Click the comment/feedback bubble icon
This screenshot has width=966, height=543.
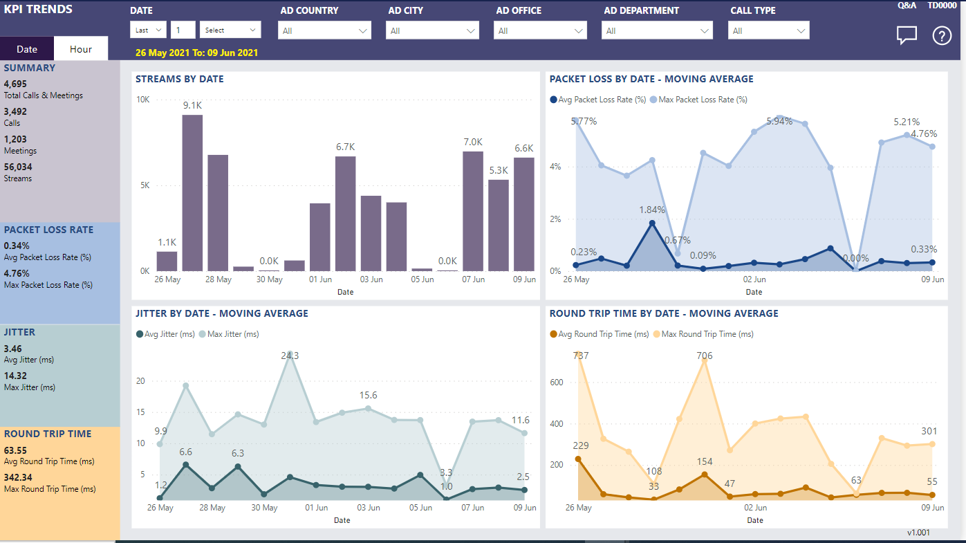[x=907, y=35]
